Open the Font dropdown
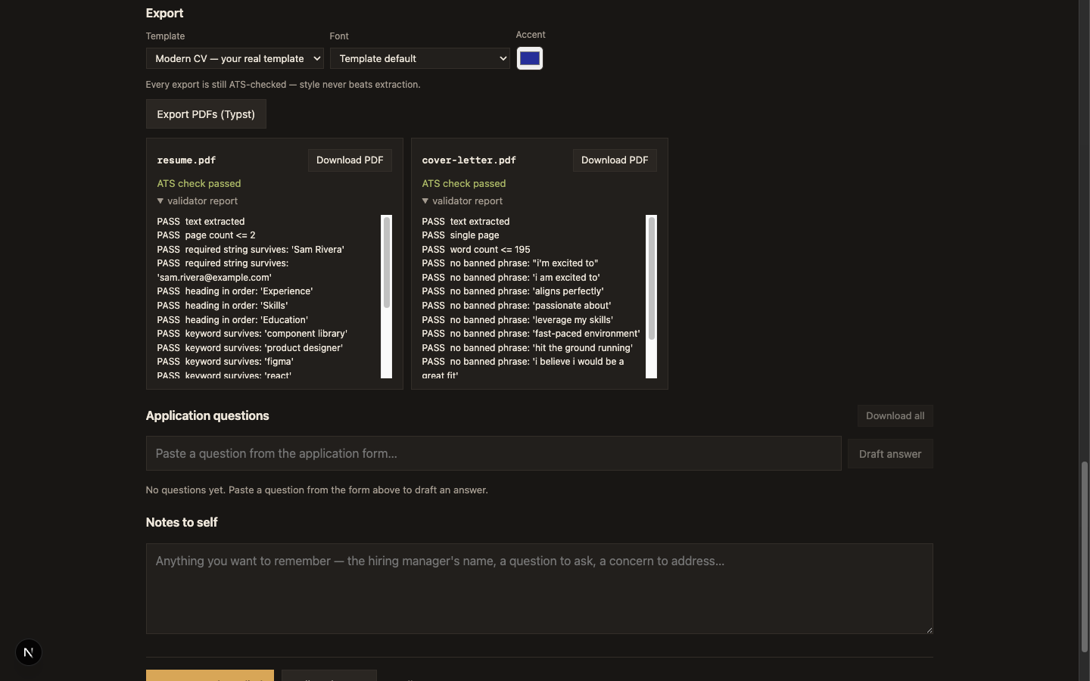 [x=420, y=58]
